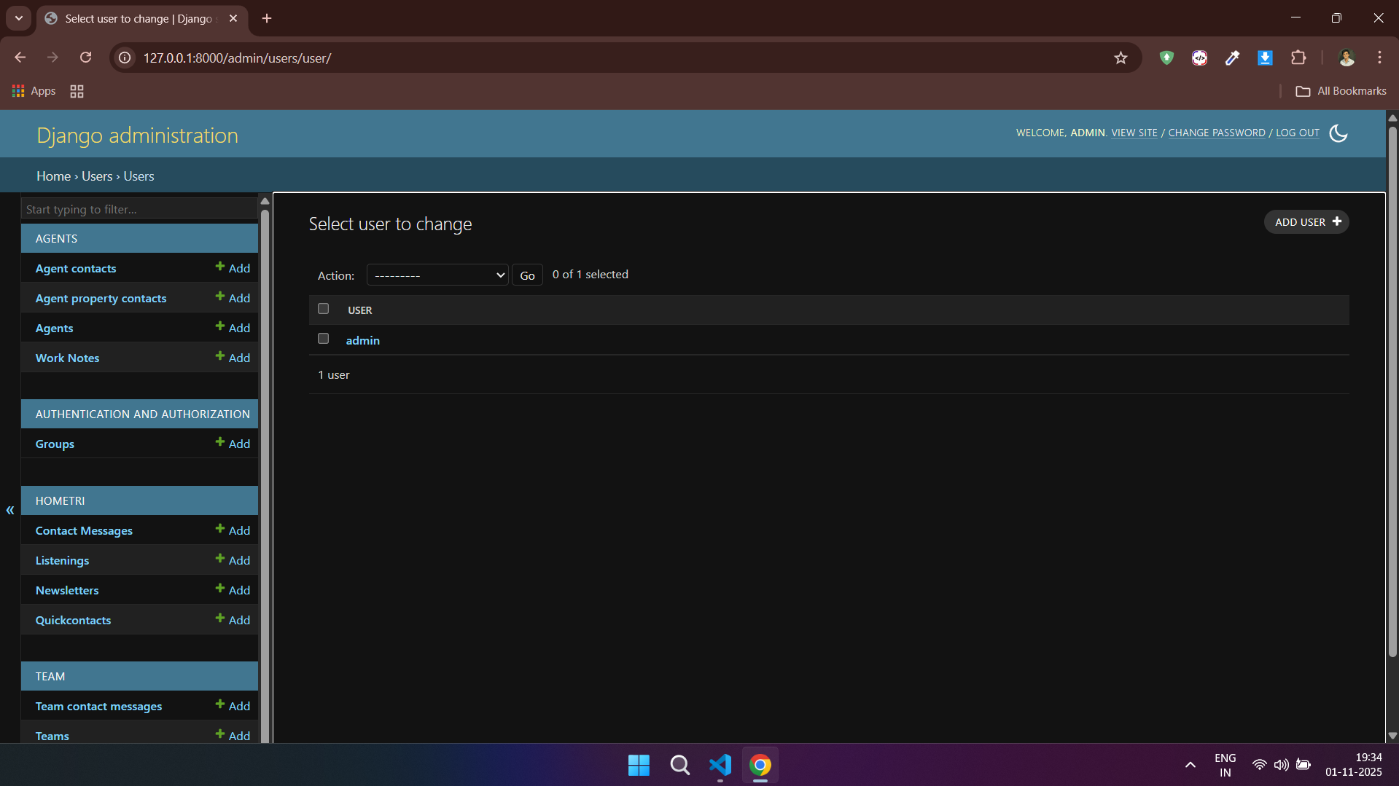Click the battery tray icon

[1303, 765]
